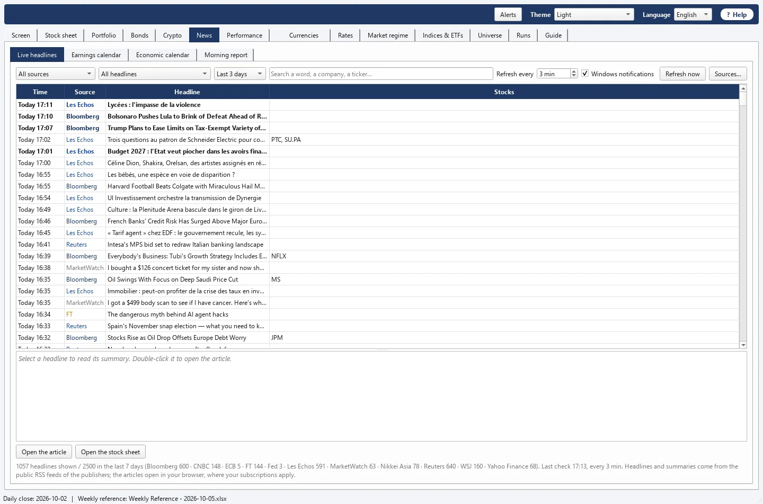Decrease refresh interval with down arrow
This screenshot has height=504, width=763.
coord(574,76)
